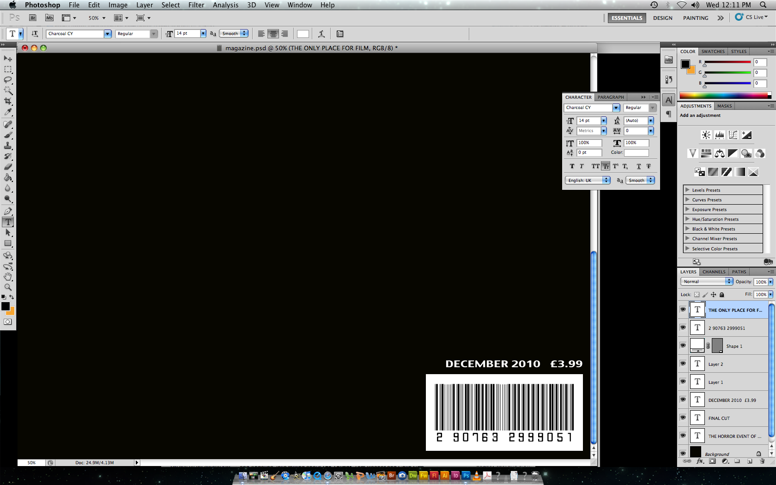Hide the FINAL CUT layer

(683, 418)
